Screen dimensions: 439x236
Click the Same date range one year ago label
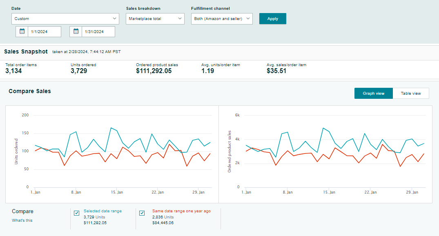(181, 211)
